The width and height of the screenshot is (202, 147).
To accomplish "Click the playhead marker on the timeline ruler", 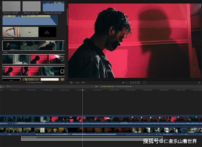I will click(83, 90).
